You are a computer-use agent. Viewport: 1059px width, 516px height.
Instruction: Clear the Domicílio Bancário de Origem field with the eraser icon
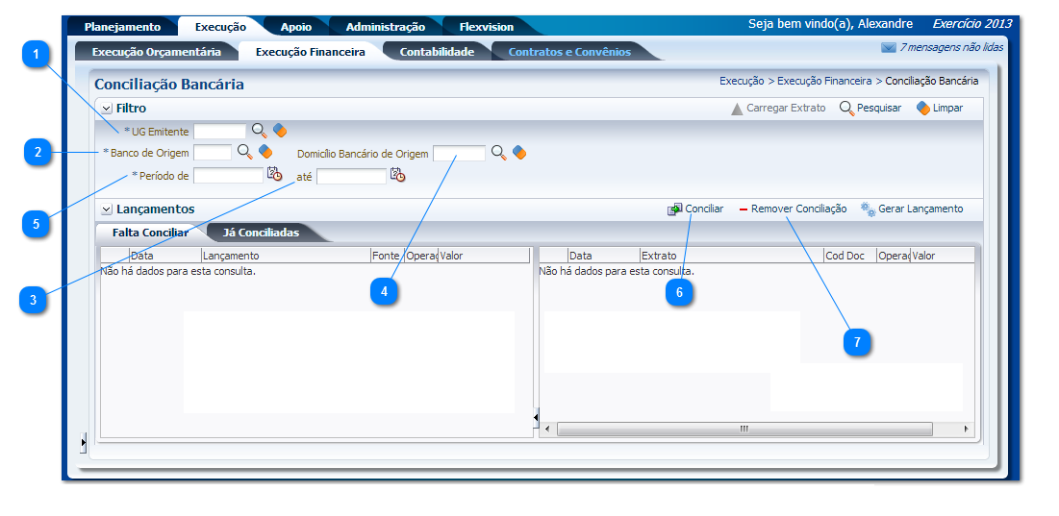pyautogui.click(x=519, y=153)
